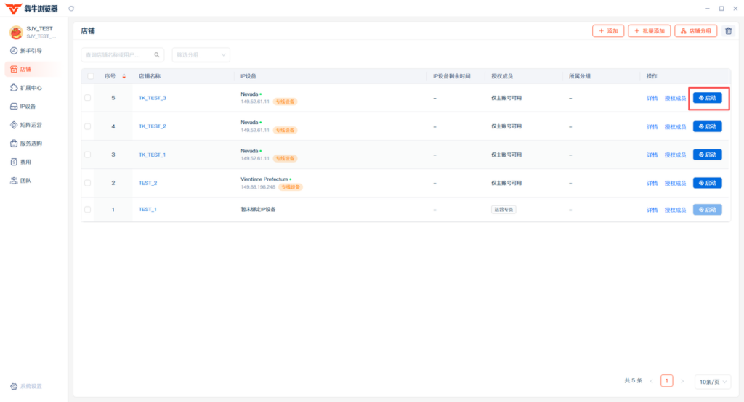The height and width of the screenshot is (402, 744).
Task: Check the TK_TEST_3 row checkbox
Action: click(87, 98)
